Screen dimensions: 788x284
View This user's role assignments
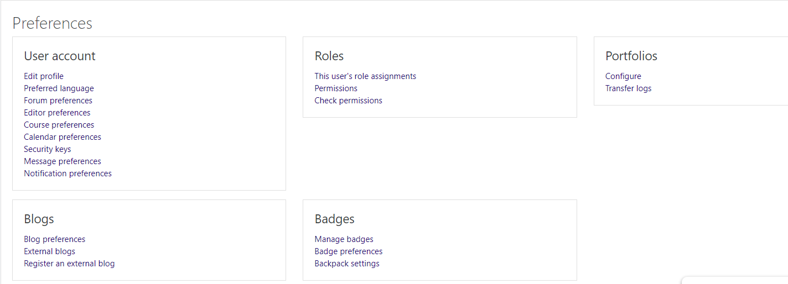365,76
